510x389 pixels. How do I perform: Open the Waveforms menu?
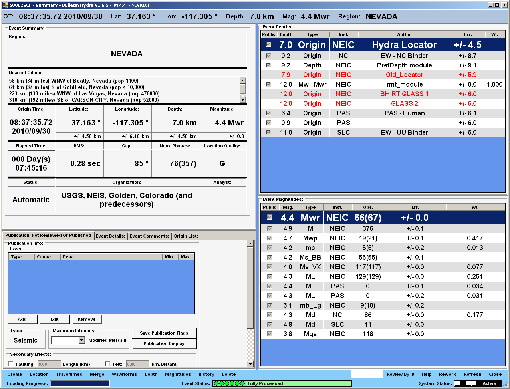(x=124, y=374)
